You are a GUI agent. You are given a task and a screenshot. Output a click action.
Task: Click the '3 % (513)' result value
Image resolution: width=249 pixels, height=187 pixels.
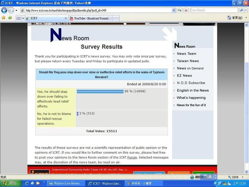87,113
